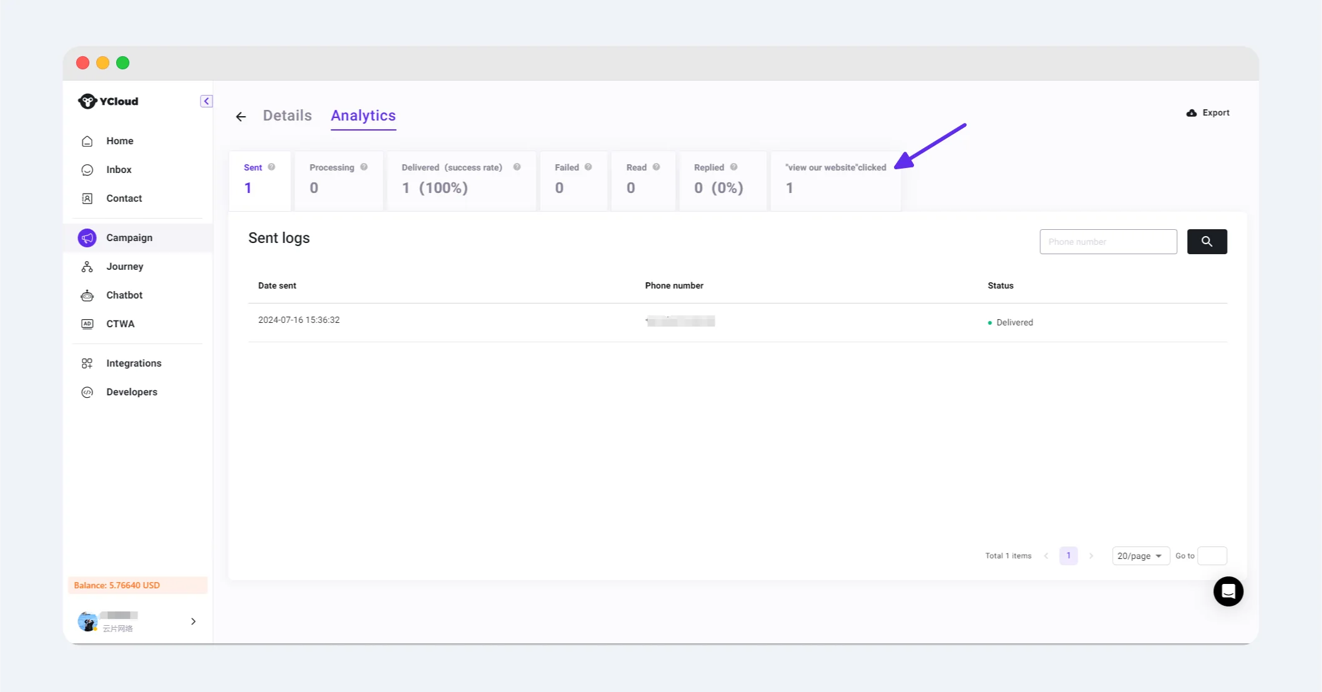Open Developers from the sidebar

pos(131,392)
